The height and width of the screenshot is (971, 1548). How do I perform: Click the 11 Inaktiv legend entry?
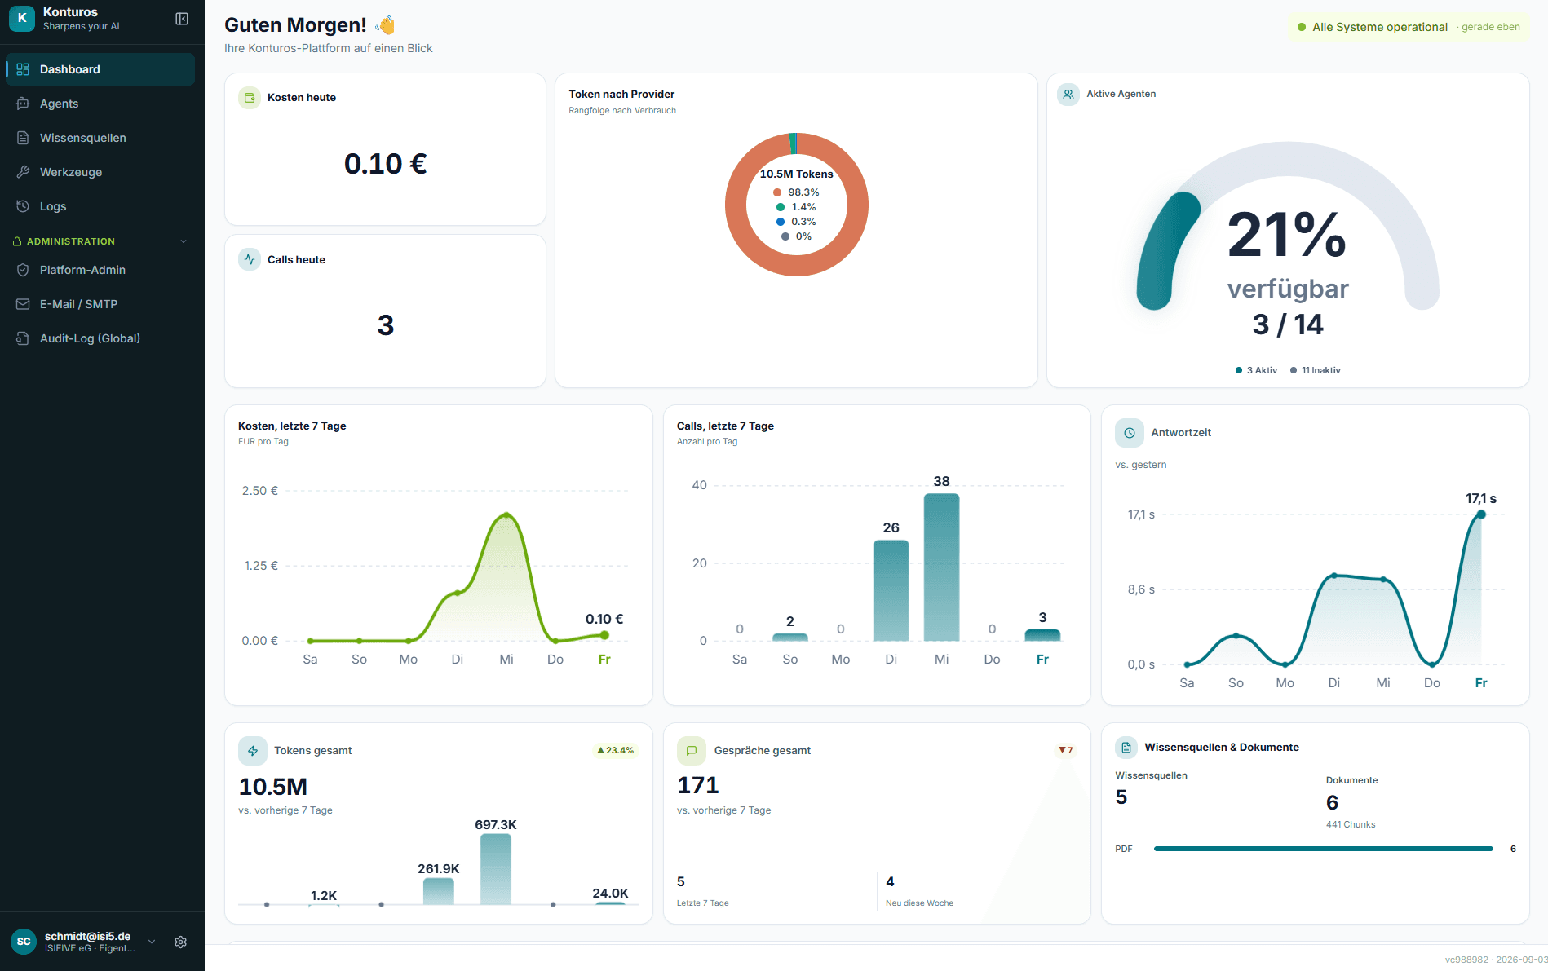coord(1316,370)
